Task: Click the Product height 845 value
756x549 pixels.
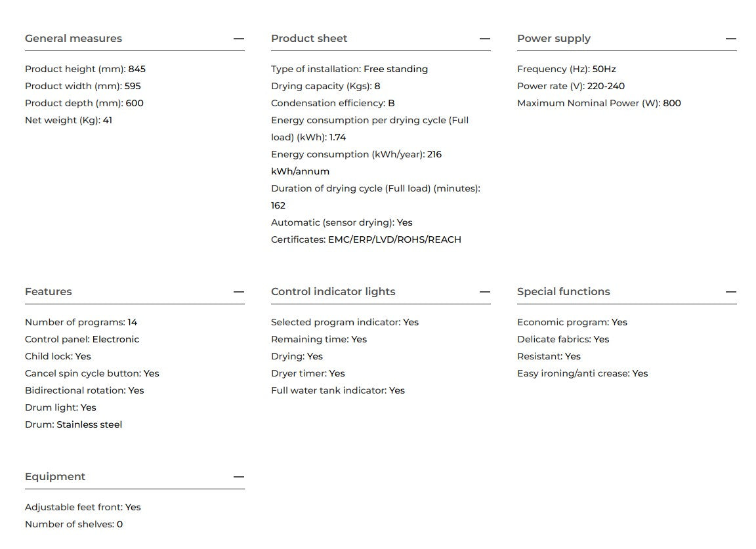Action: [x=137, y=69]
